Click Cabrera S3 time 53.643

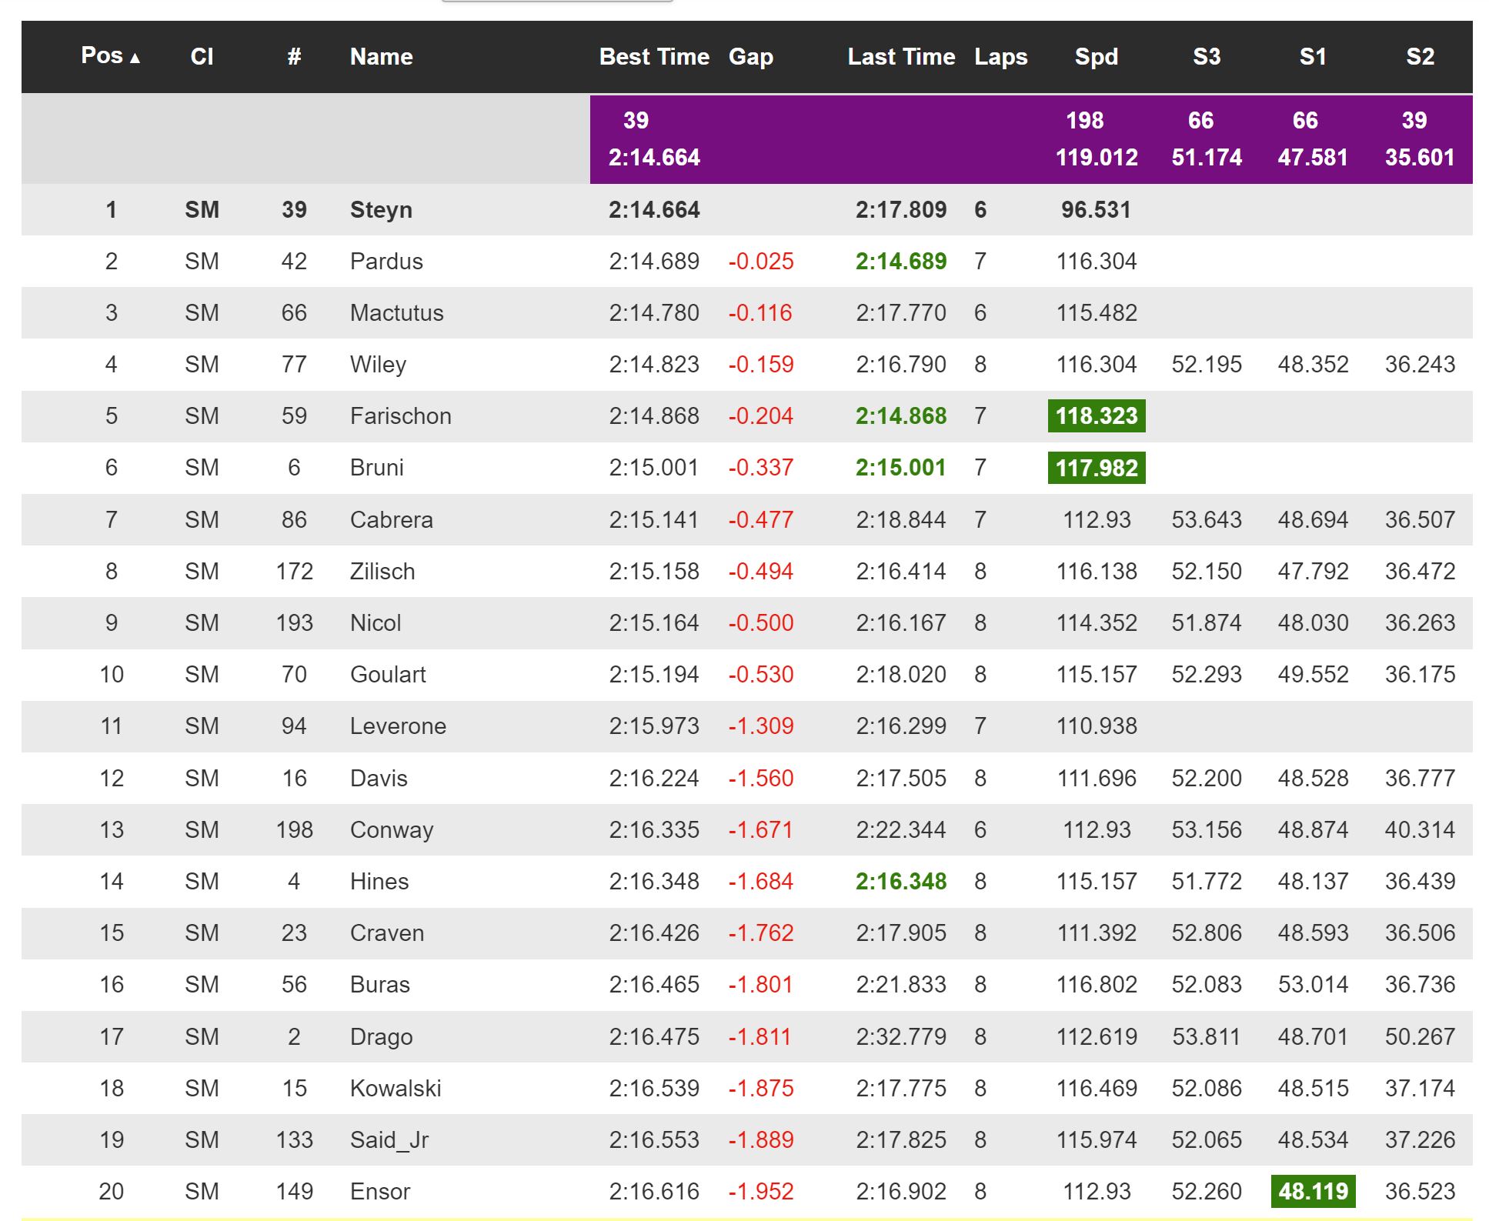click(x=1207, y=520)
